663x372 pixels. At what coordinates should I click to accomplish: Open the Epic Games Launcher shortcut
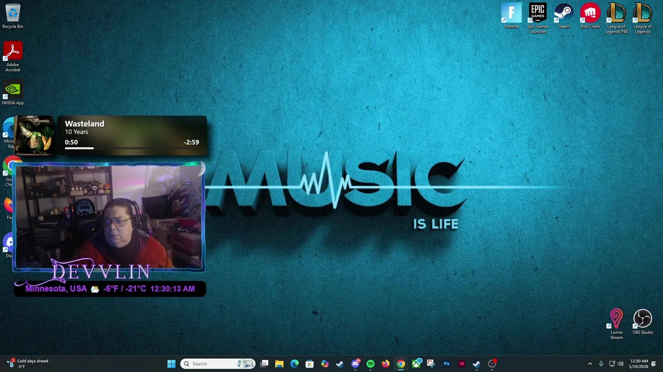538,19
